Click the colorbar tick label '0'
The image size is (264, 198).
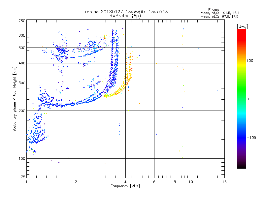pos(247,99)
